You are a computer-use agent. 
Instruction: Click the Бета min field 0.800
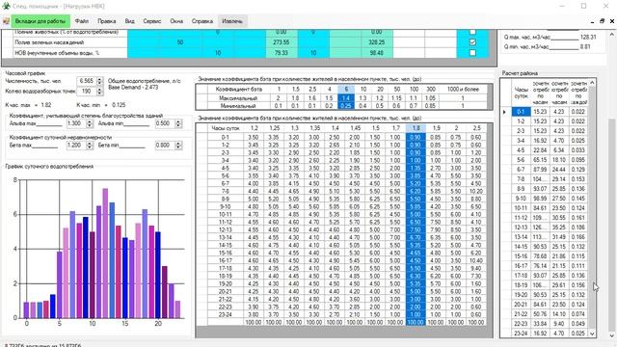[165, 146]
